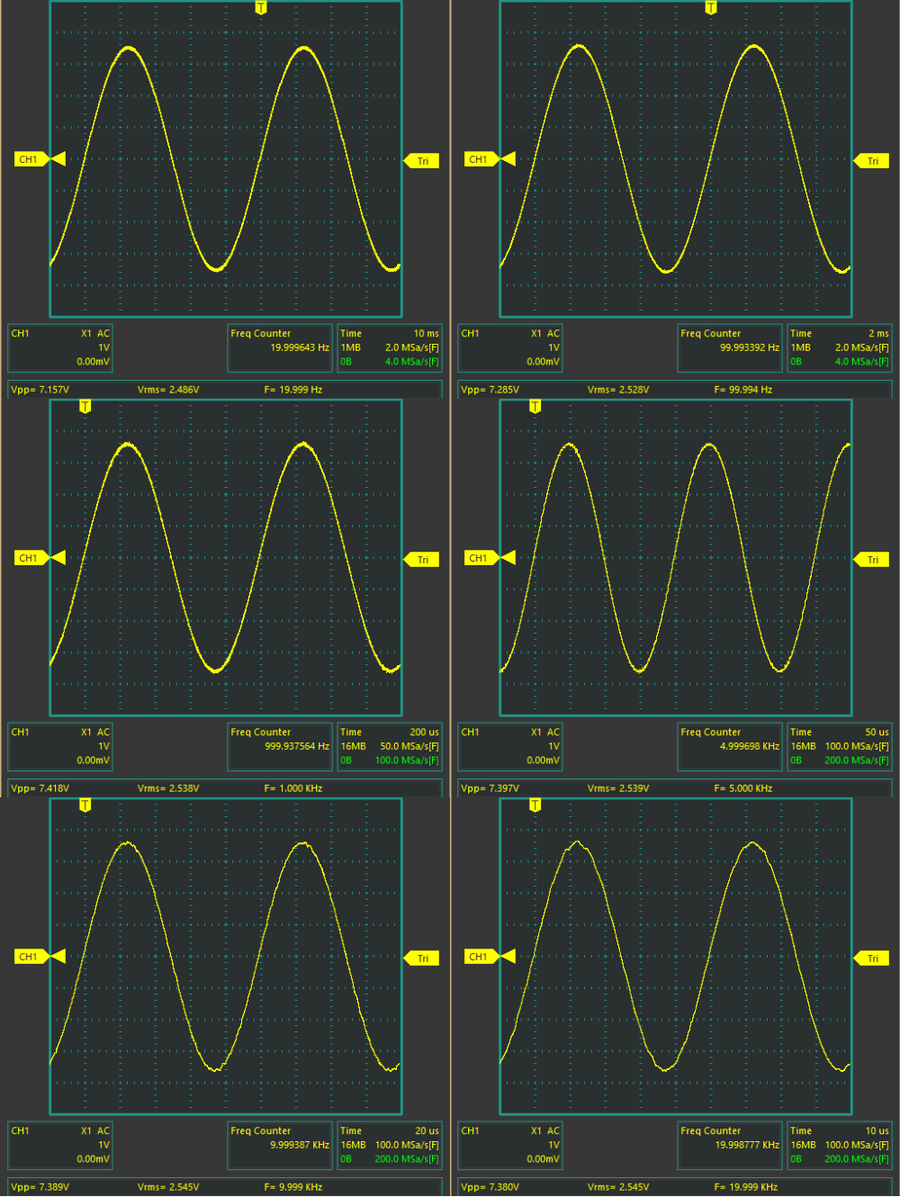Select the T trigger position marker on the 5.000 KHz plot
This screenshot has width=900, height=1197.
tap(535, 407)
